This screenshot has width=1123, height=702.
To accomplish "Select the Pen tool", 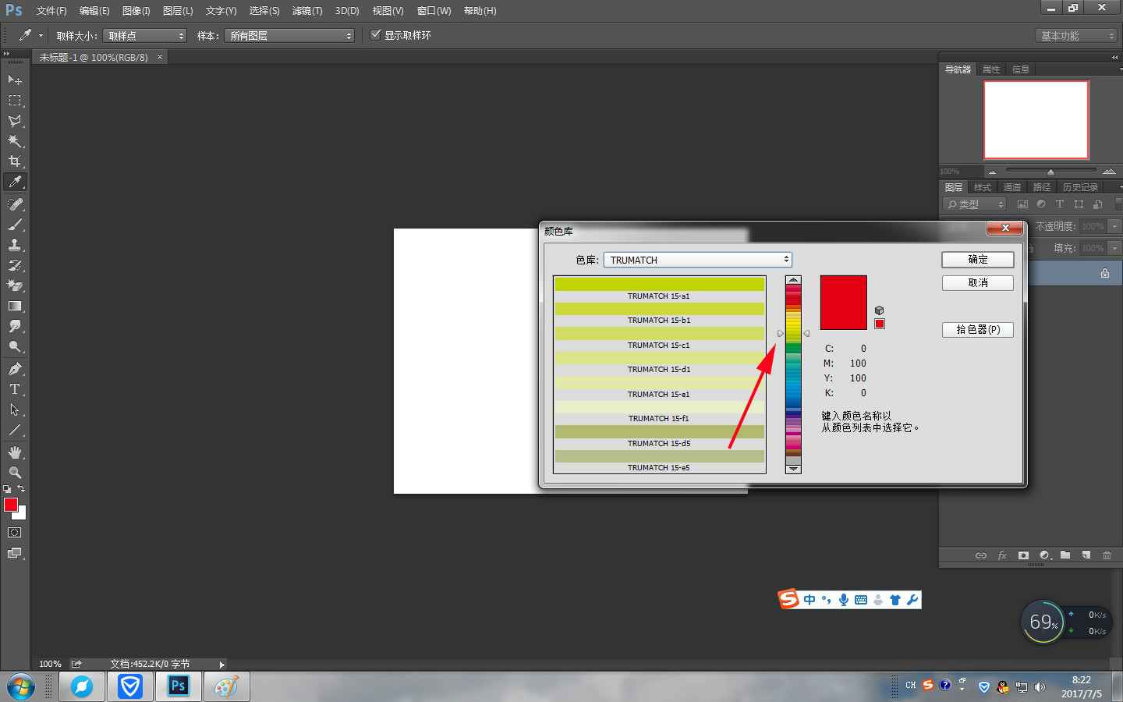I will pos(15,369).
